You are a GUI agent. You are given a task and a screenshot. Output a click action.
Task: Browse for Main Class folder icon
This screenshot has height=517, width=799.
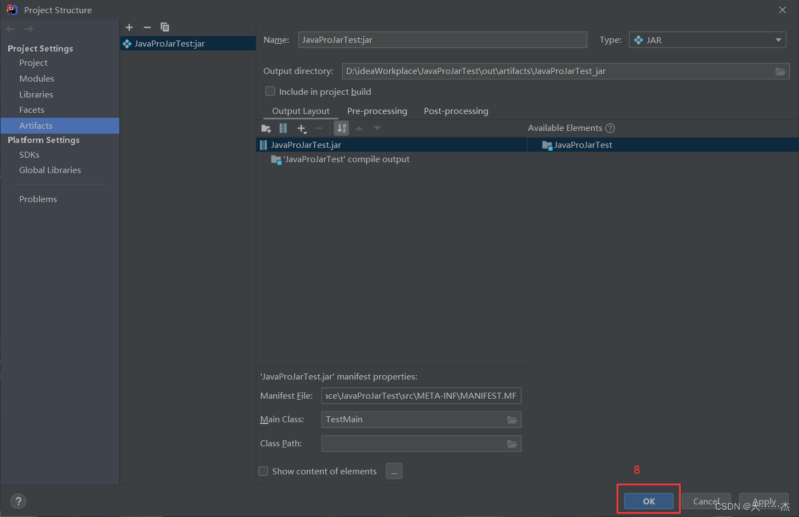click(512, 420)
